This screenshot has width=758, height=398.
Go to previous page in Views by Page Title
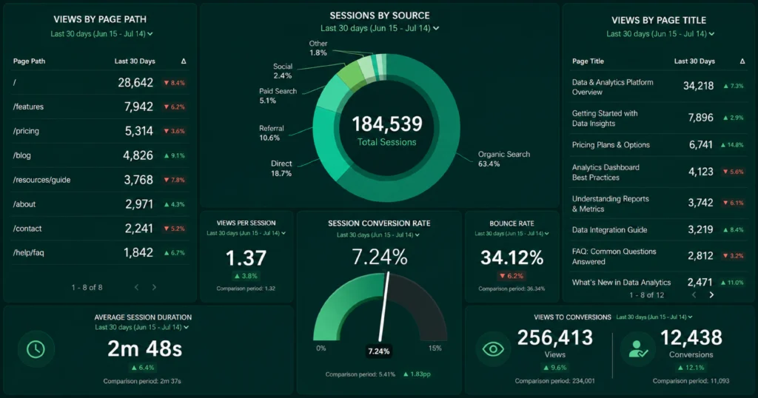tap(694, 294)
